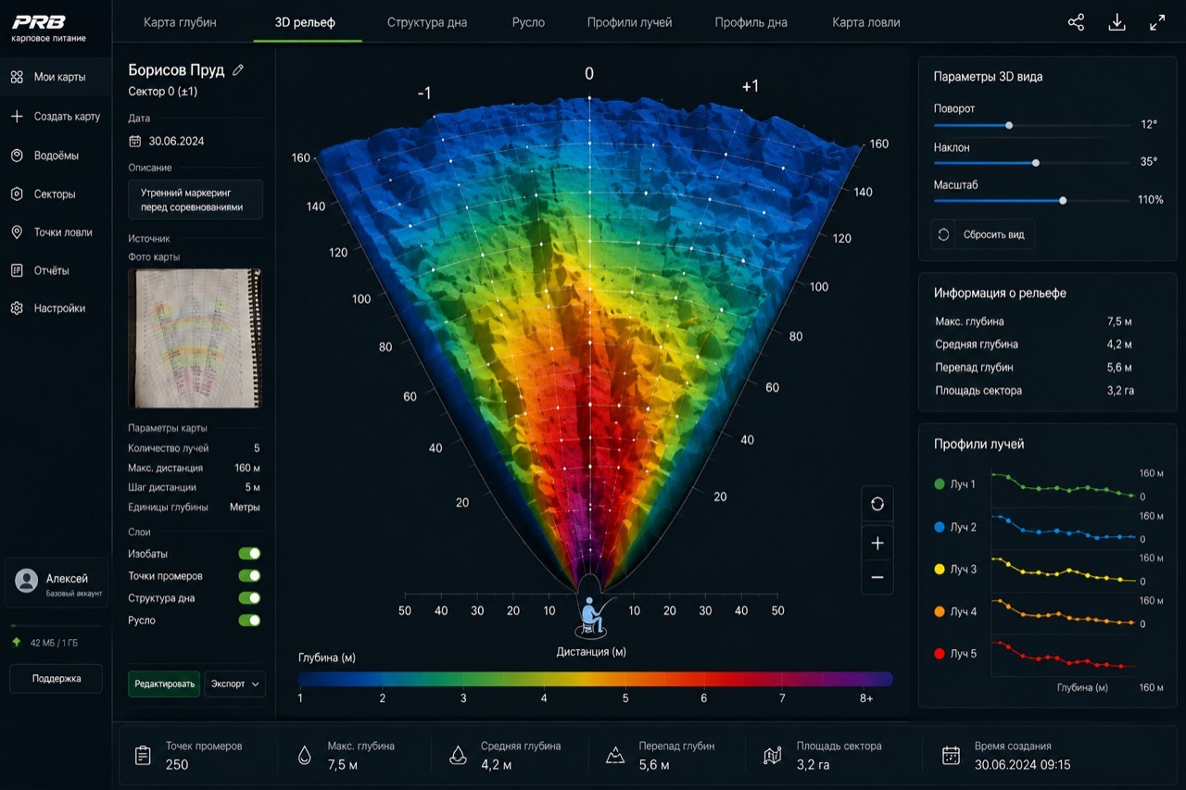1186x790 pixels.
Task: Select Луч 1 in ray profiles
Action: click(x=955, y=484)
